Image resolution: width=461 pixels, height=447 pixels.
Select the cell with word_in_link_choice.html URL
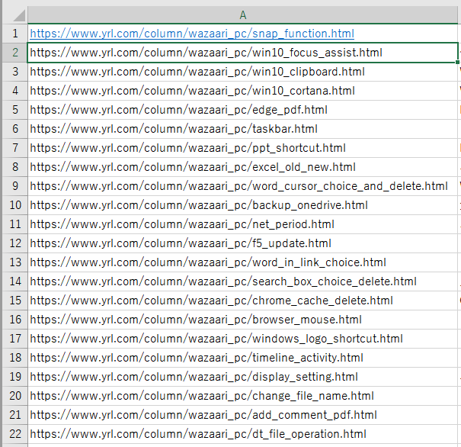[x=243, y=262]
